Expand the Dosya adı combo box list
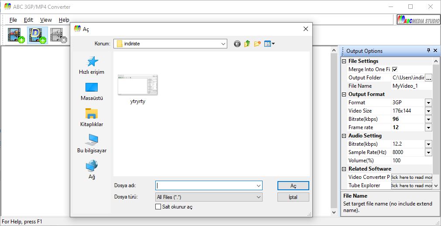The height and width of the screenshot is (226, 441). pos(259,186)
